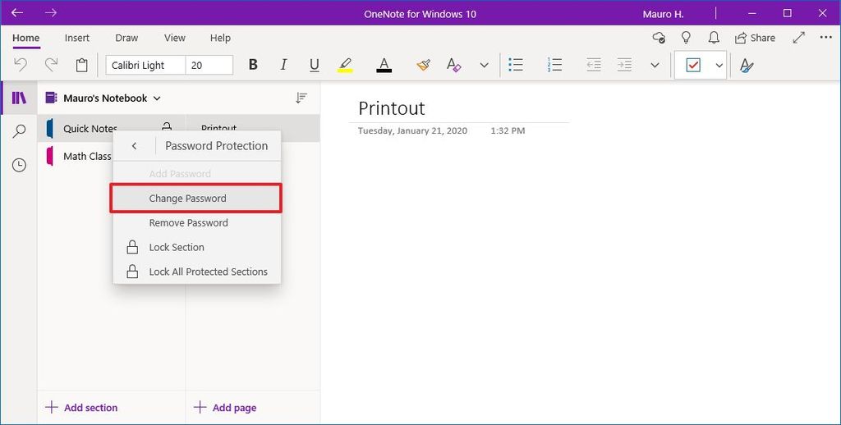Viewport: 841px width, 425px height.
Task: Click the lightbulb Tell Me icon
Action: click(x=686, y=38)
